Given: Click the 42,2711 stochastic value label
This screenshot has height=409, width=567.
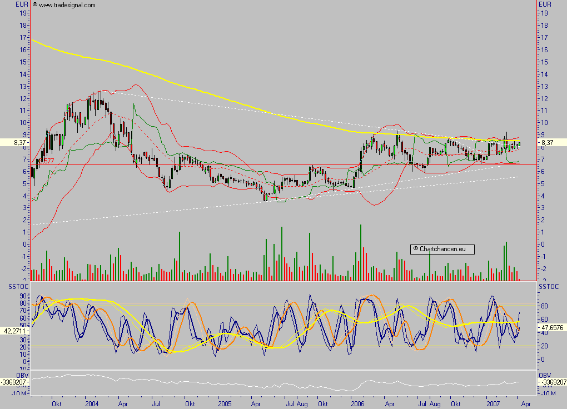Looking at the screenshot, I should point(14,331).
